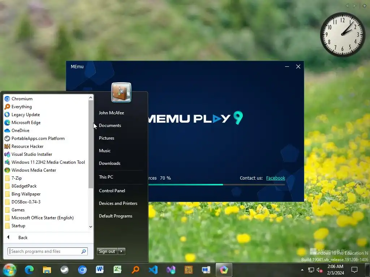Click the user account picture thumbnail
The height and width of the screenshot is (277, 370).
[x=121, y=92]
